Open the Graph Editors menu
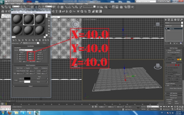The height and width of the screenshot is (115, 184). click(53, 4)
